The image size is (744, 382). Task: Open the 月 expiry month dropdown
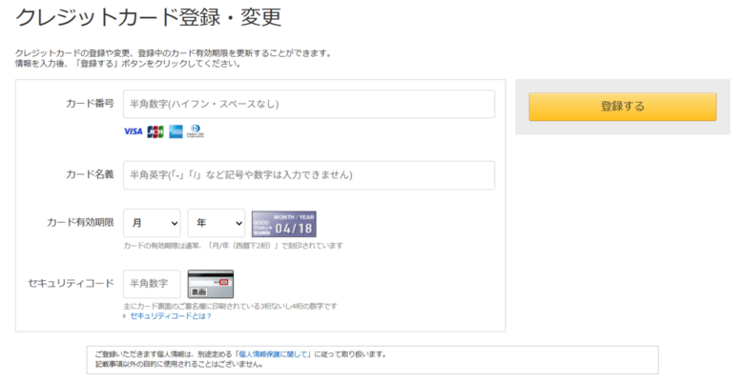coord(152,223)
